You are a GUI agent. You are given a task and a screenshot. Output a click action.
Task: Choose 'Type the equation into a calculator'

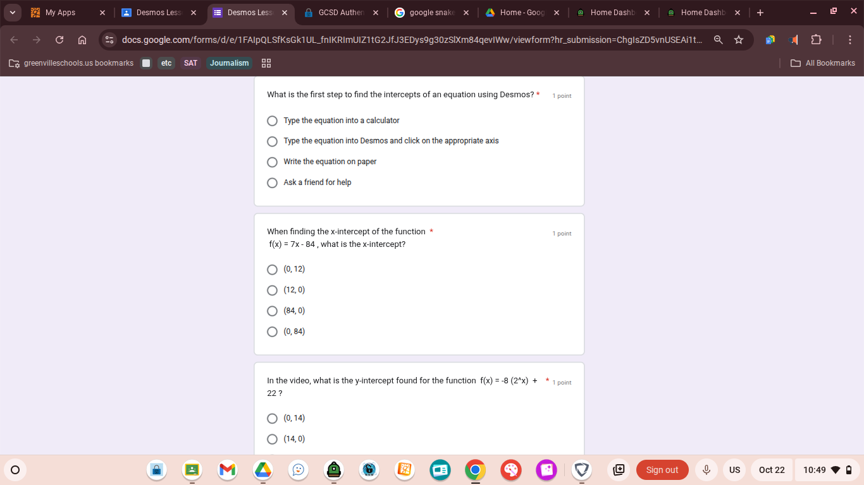272,120
